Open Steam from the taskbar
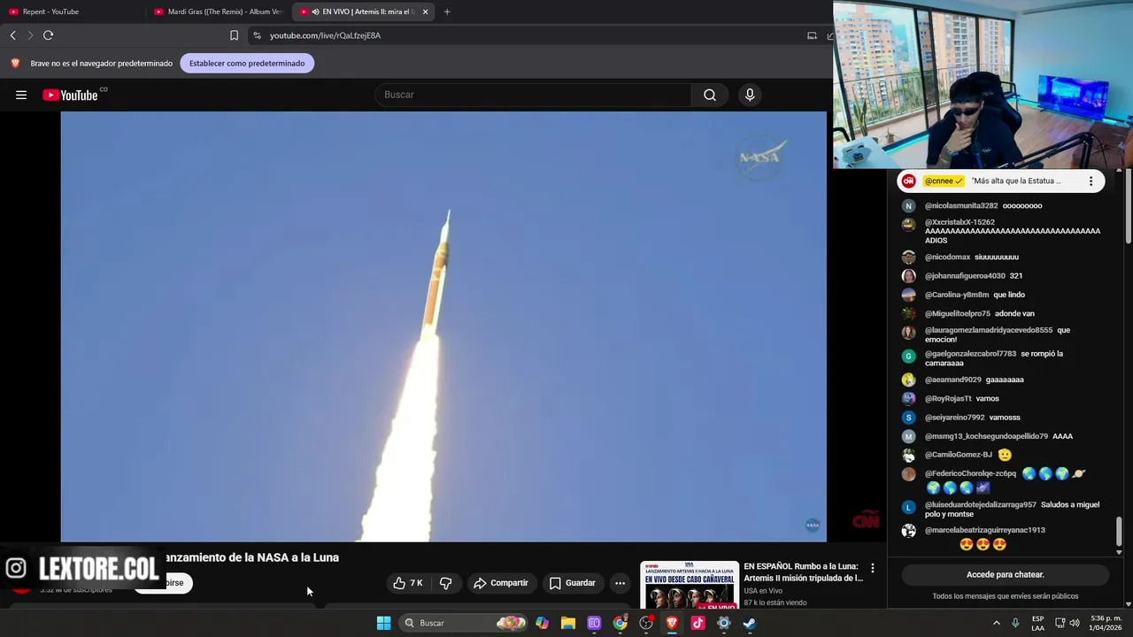 [x=750, y=623]
